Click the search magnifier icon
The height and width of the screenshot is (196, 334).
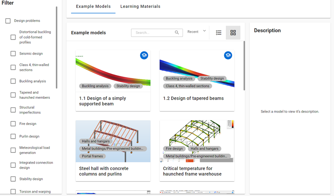177,32
